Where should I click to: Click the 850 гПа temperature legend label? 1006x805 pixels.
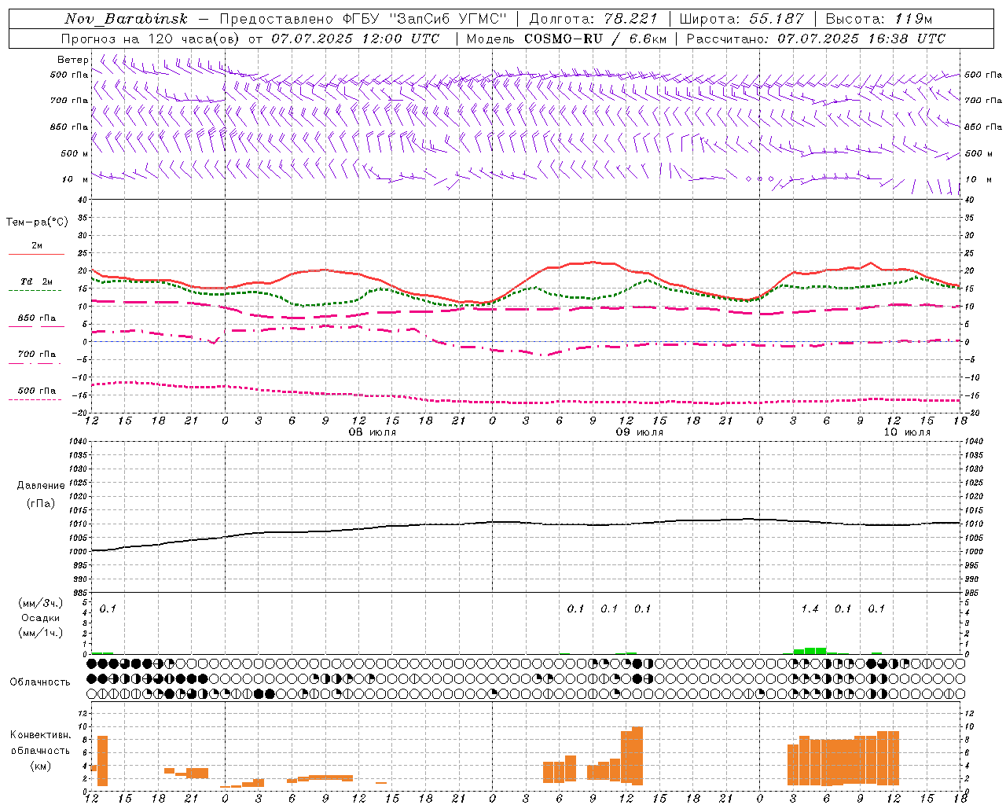[x=37, y=318]
